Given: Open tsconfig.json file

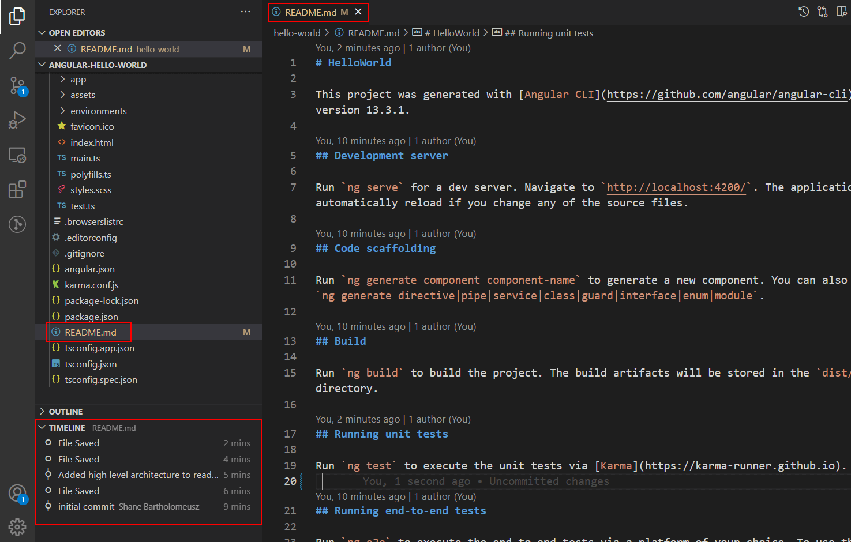Looking at the screenshot, I should pos(91,364).
